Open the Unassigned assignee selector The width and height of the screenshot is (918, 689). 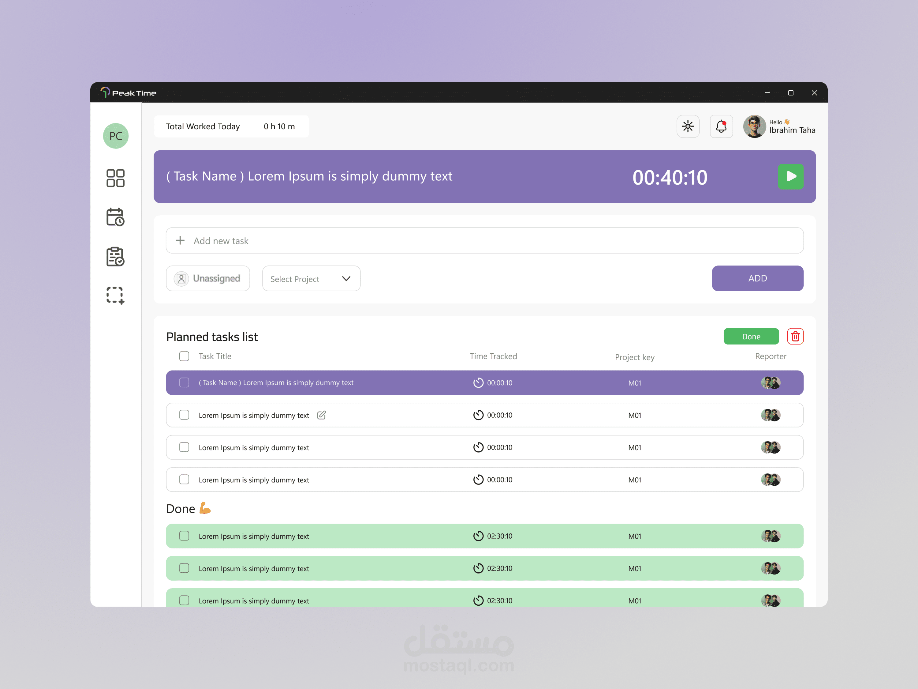coord(208,279)
